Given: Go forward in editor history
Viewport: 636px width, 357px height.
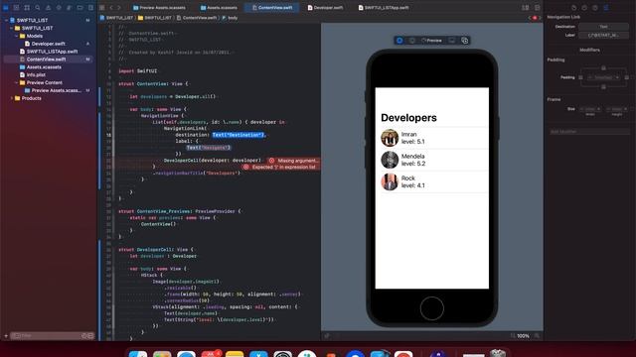Looking at the screenshot, I should pyautogui.click(x=119, y=7).
